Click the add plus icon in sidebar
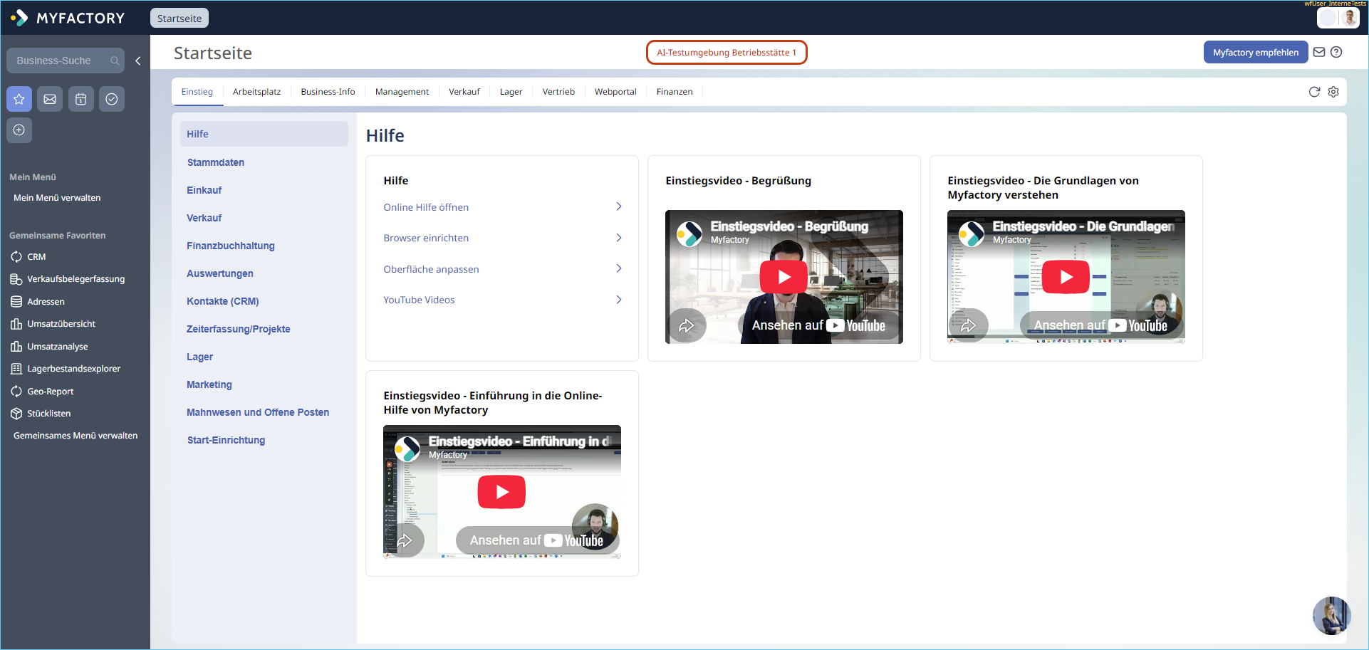 pos(19,130)
